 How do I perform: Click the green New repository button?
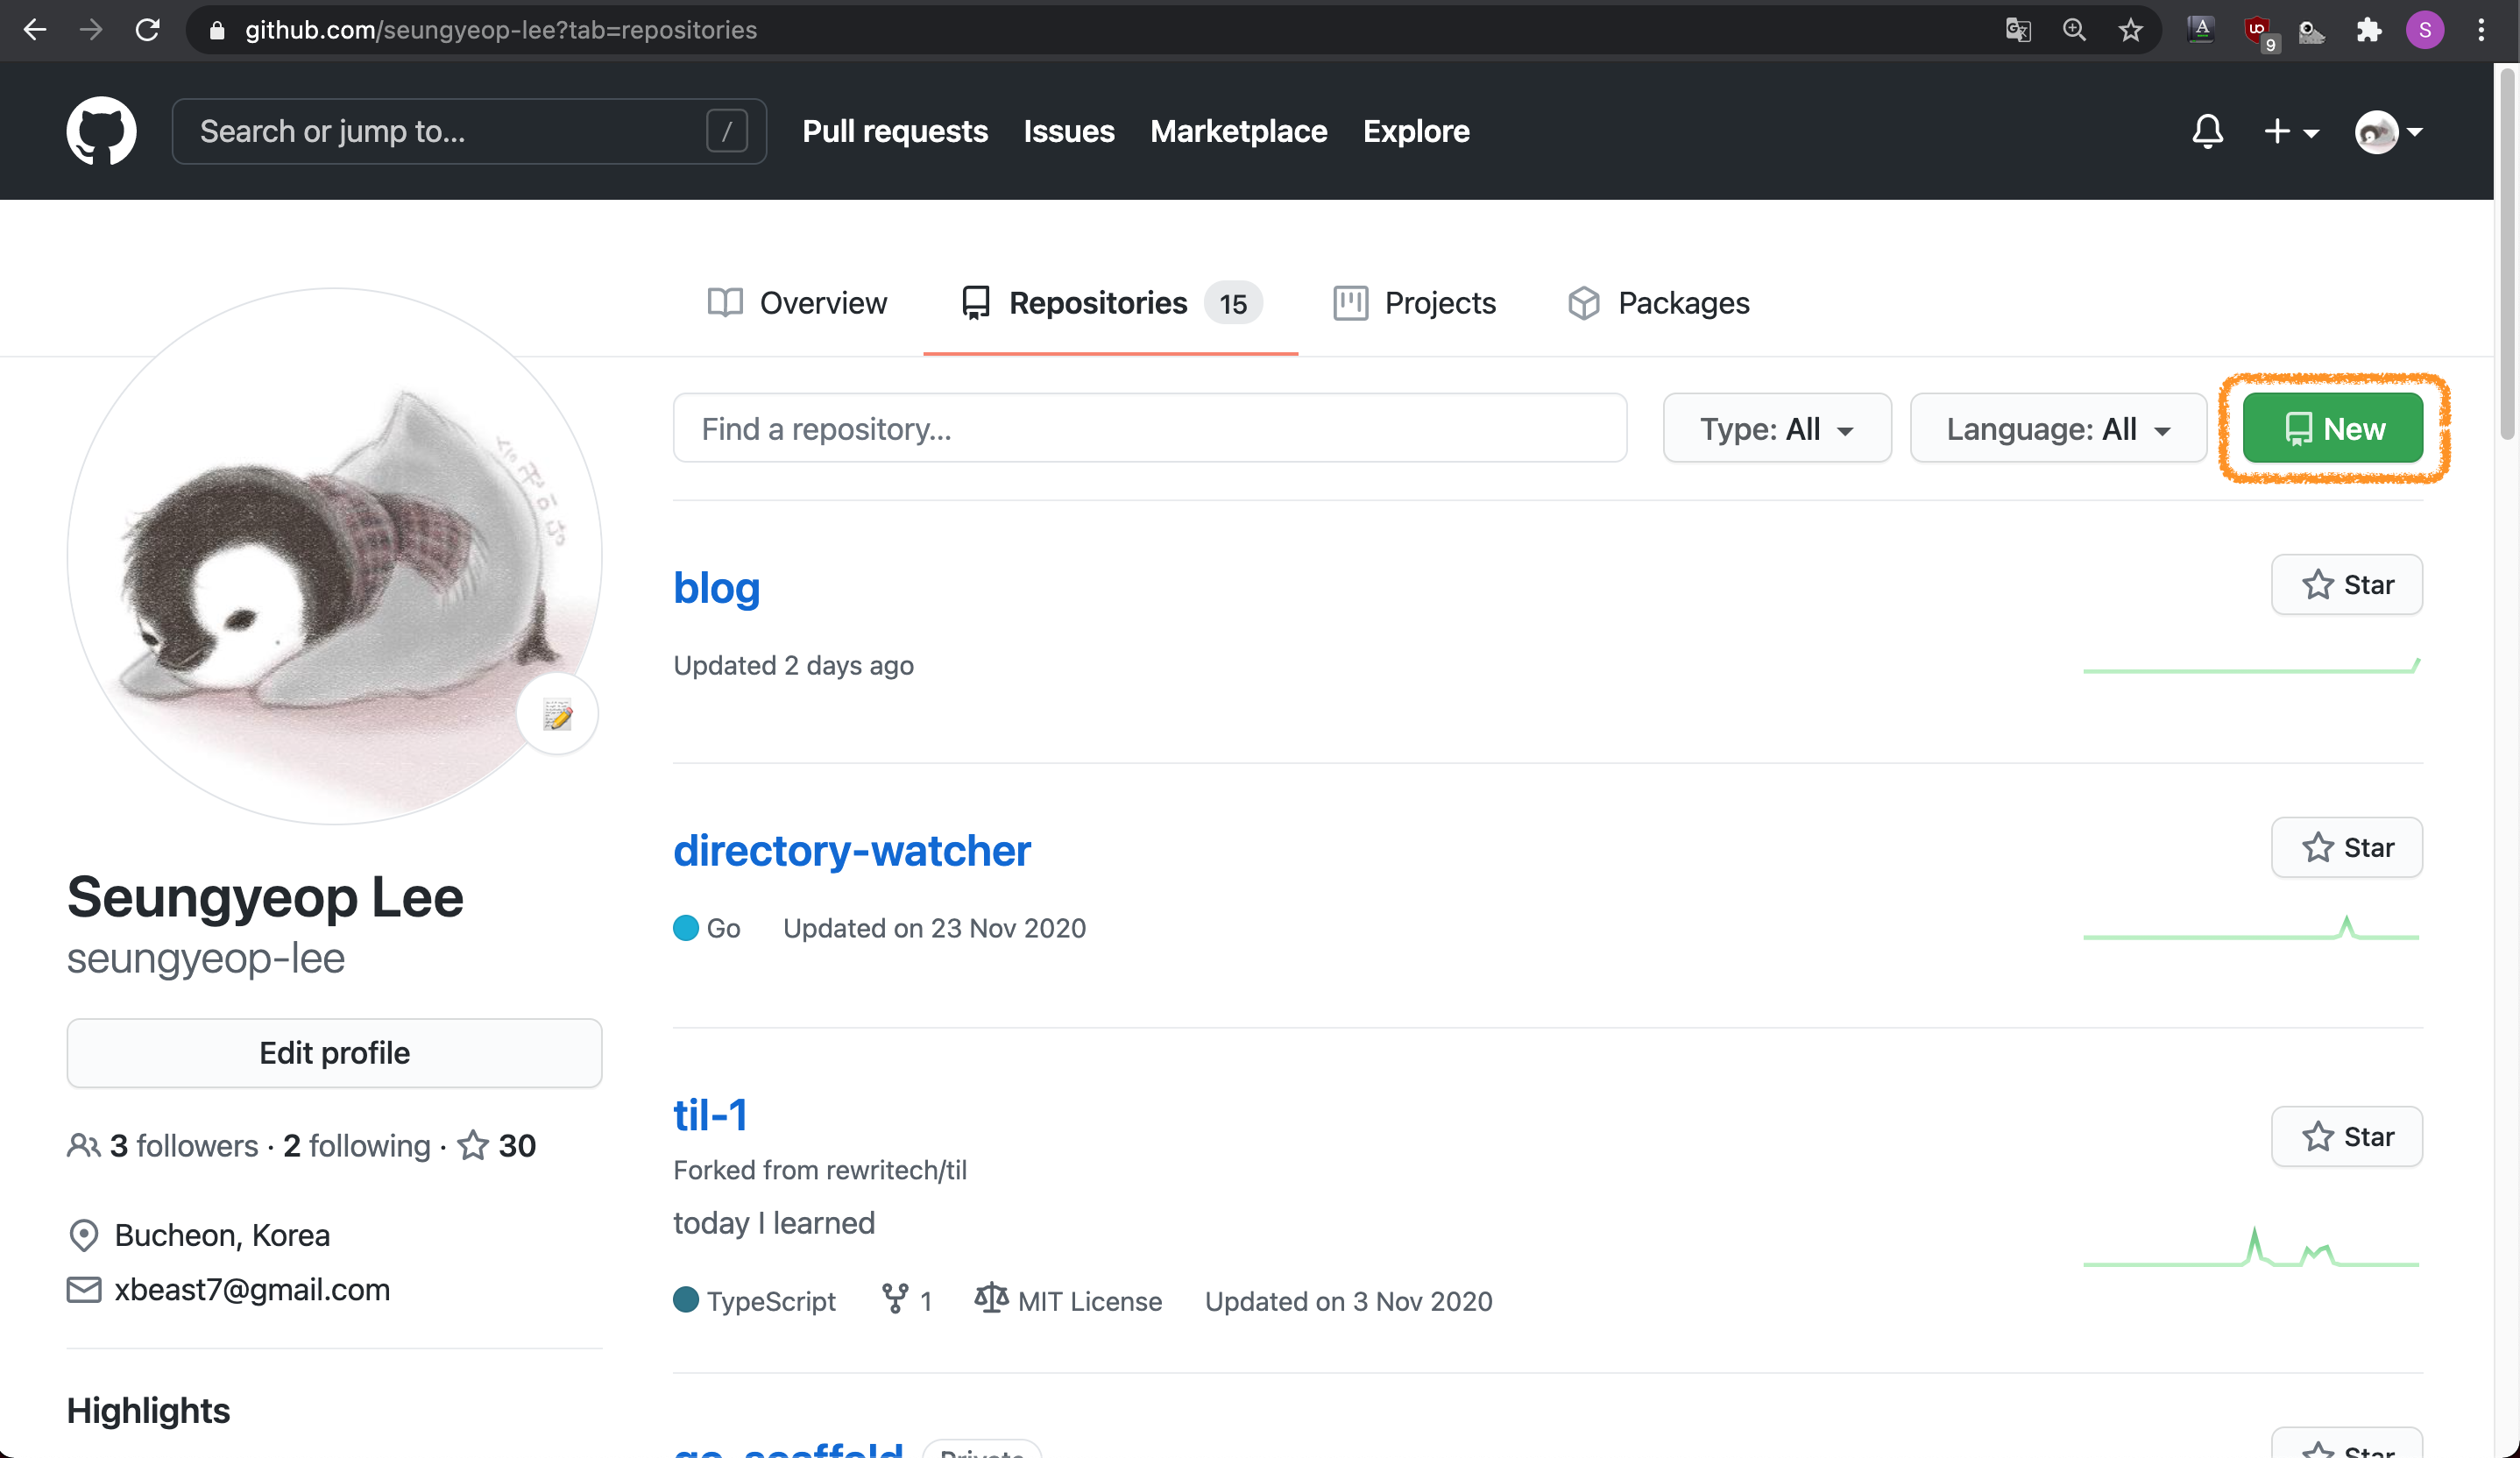tap(2332, 429)
